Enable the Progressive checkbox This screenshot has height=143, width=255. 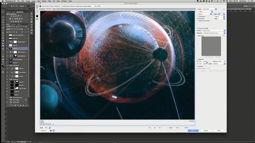(198, 17)
